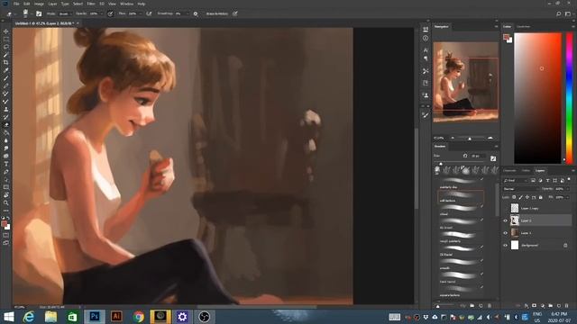The height and width of the screenshot is (324, 577).
Task: Click the smoothing options gear icon
Action: coord(196,13)
